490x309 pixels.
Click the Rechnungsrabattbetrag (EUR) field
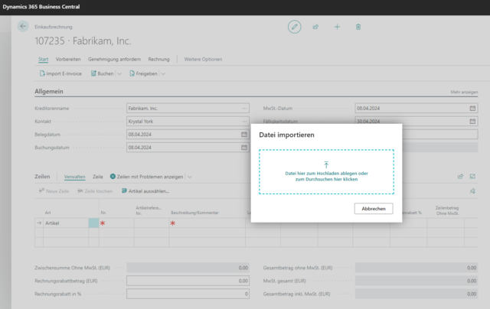188,281
